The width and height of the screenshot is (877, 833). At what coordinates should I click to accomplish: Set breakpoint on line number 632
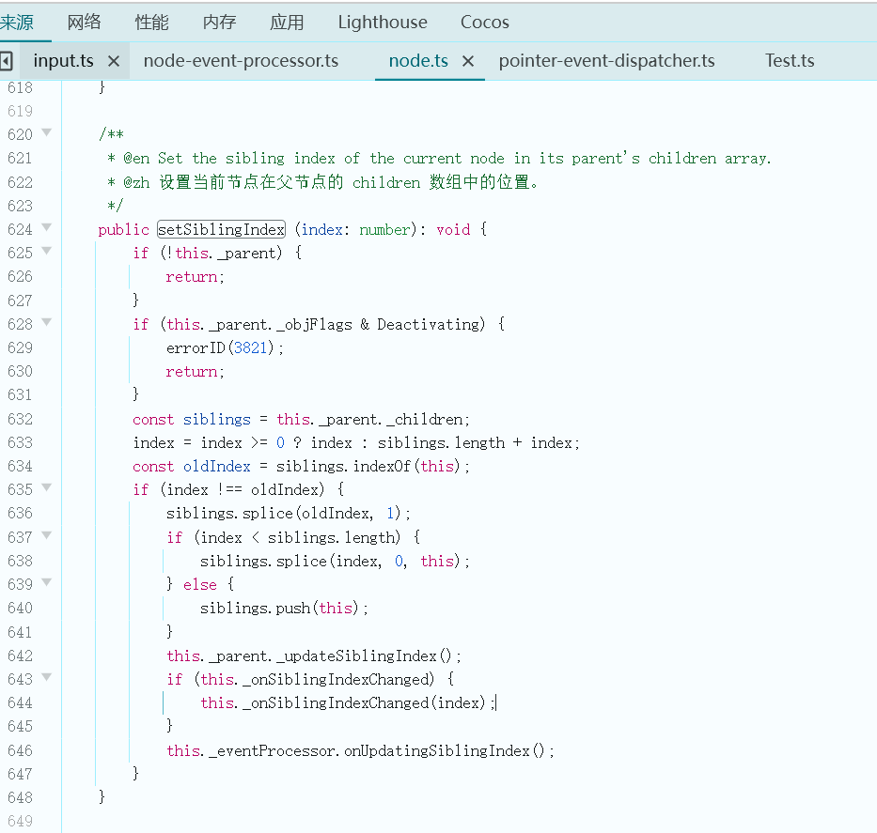pos(20,420)
